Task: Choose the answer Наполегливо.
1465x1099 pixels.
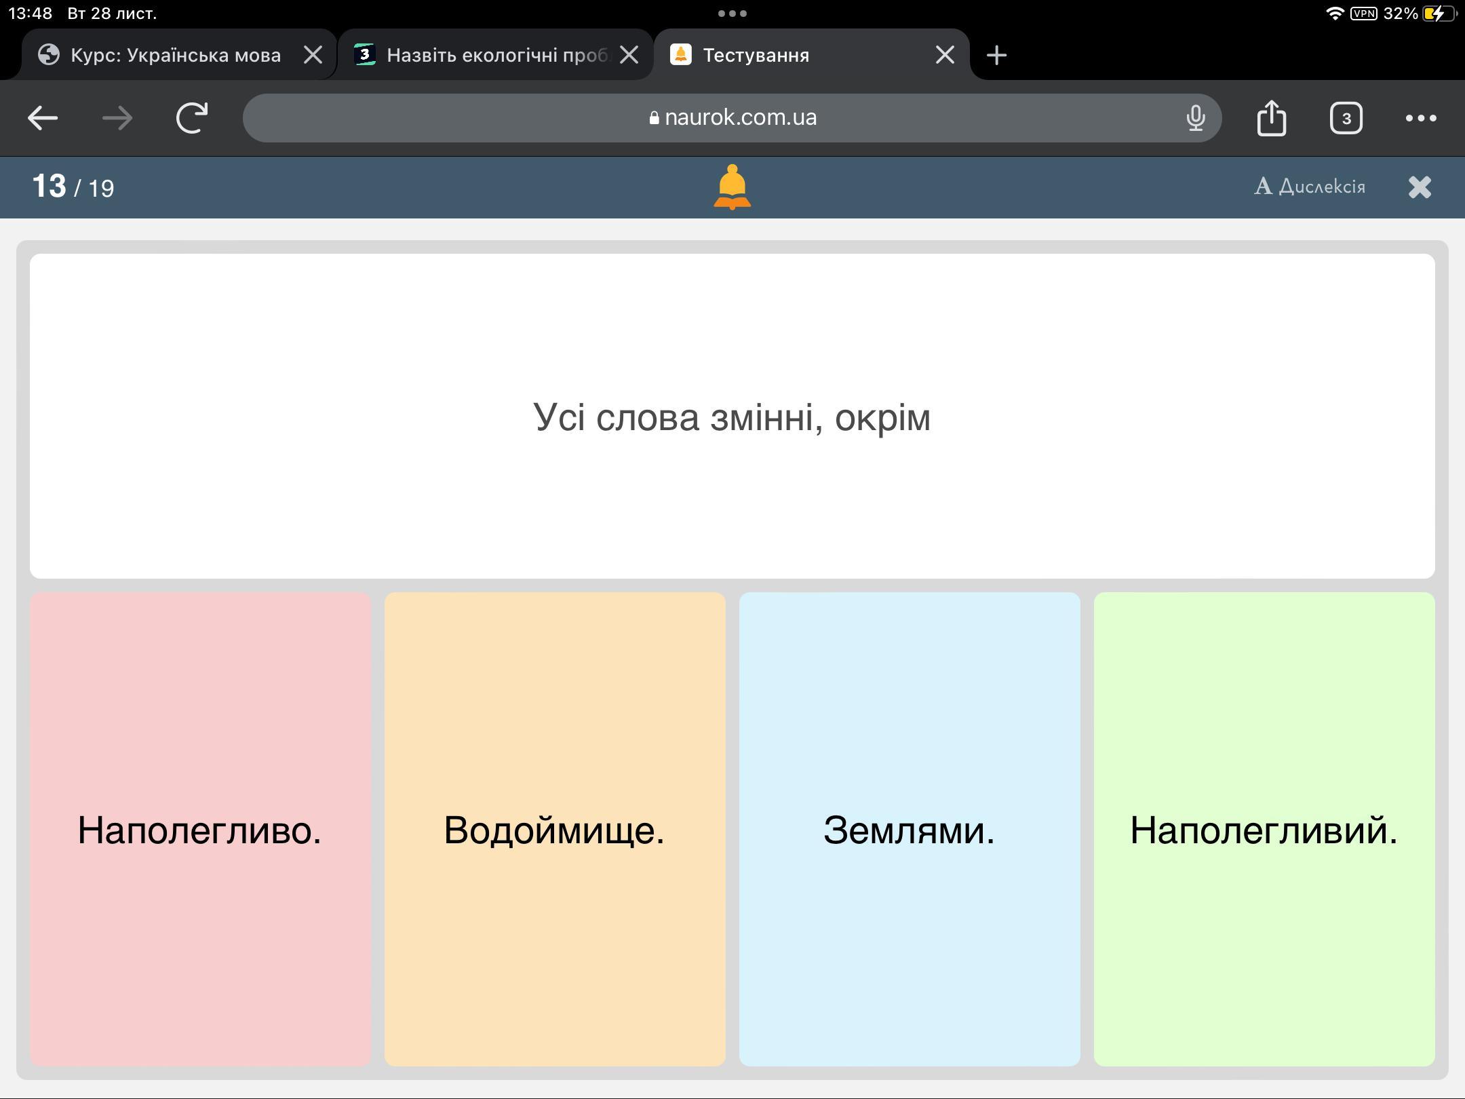Action: pyautogui.click(x=200, y=829)
